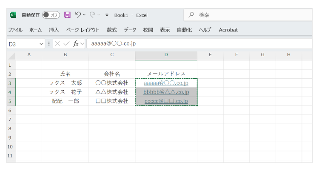This screenshot has height=171, width=319.
Task: Select column B header
Action: tap(66, 55)
